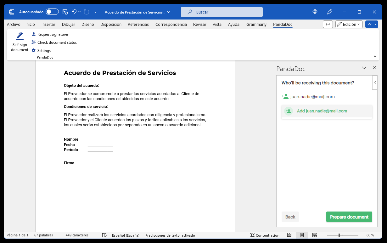Click the pen sparkle icon in title bar
The image size is (387, 243).
click(329, 12)
